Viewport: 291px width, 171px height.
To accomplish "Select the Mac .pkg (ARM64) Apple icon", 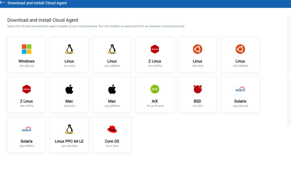I will point(112,89).
